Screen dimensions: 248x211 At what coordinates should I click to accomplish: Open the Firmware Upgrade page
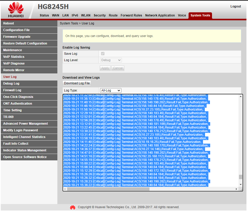(17, 37)
